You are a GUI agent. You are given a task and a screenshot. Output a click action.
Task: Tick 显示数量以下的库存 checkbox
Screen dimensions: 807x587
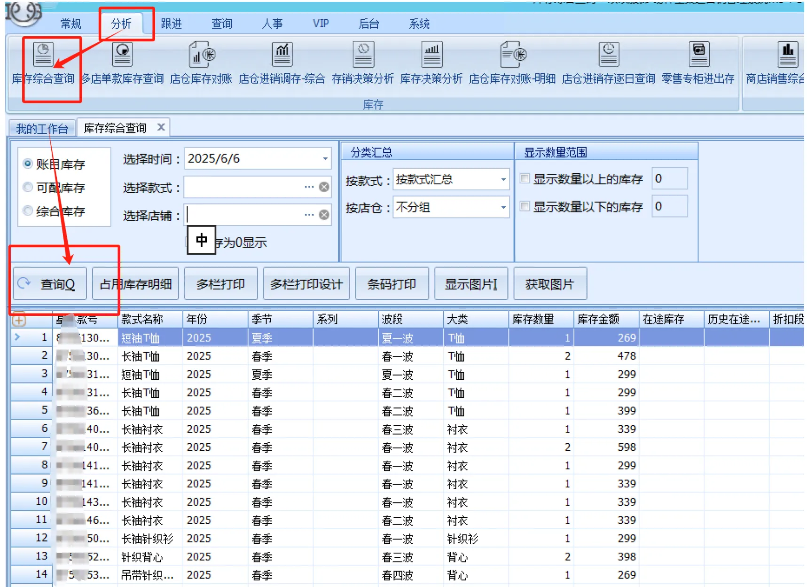(525, 206)
